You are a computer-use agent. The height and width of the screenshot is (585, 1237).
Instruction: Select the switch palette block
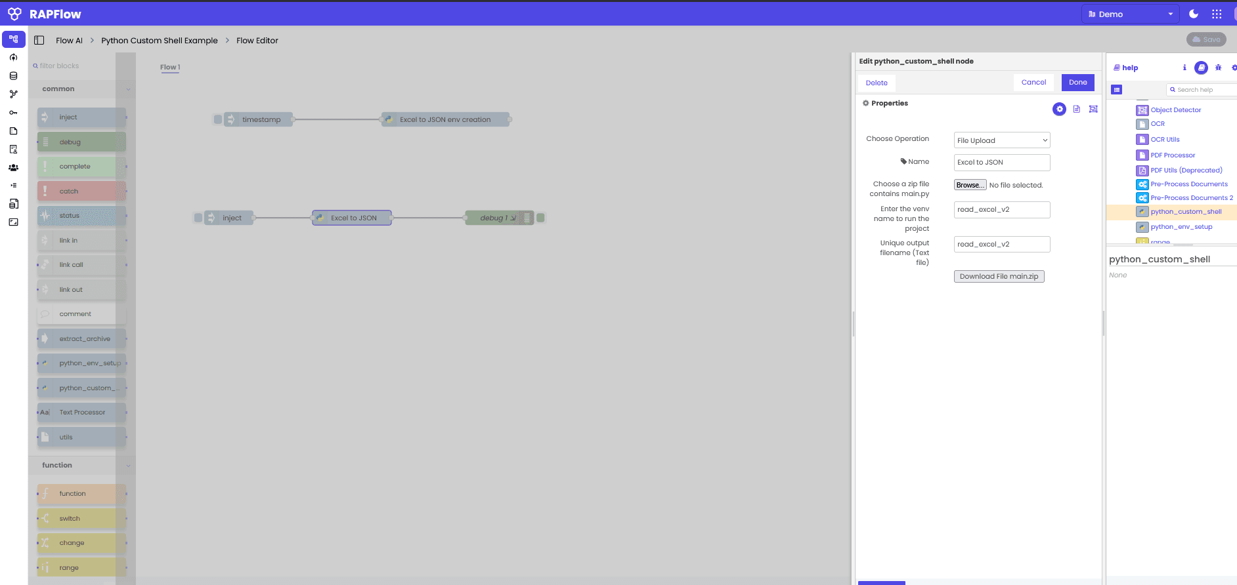pos(81,519)
